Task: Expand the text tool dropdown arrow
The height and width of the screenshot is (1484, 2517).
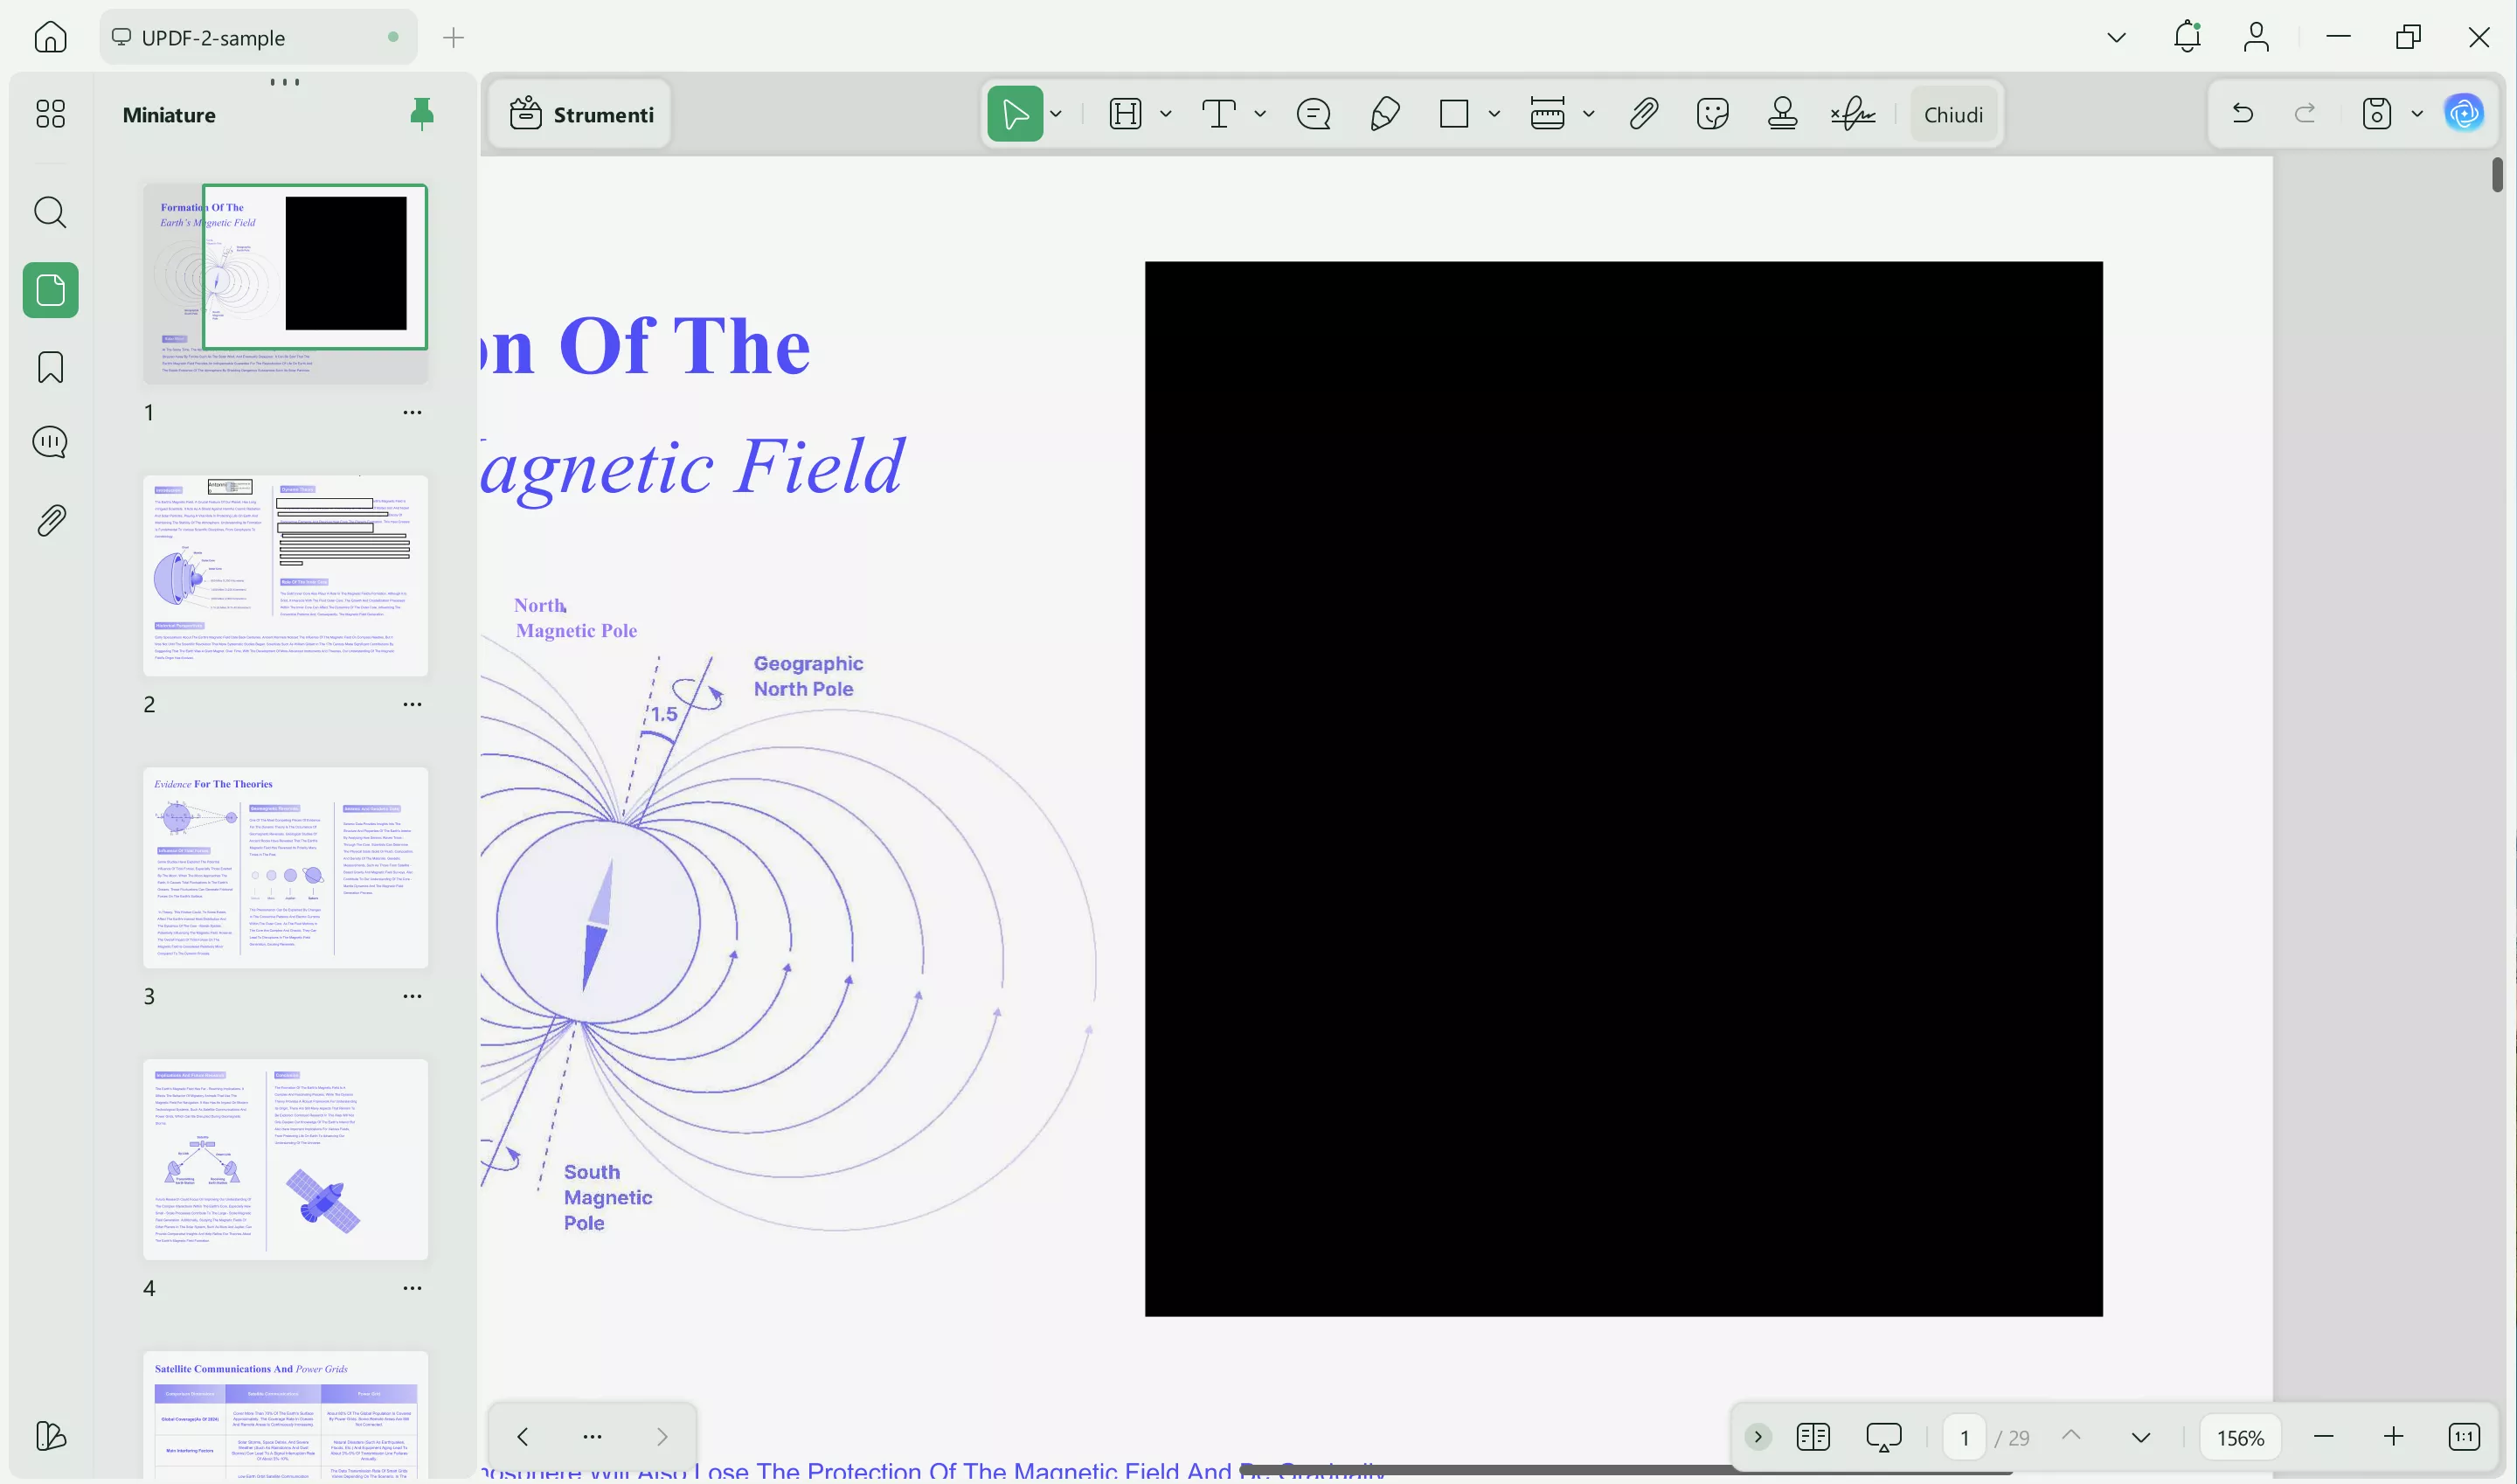Action: [1260, 114]
